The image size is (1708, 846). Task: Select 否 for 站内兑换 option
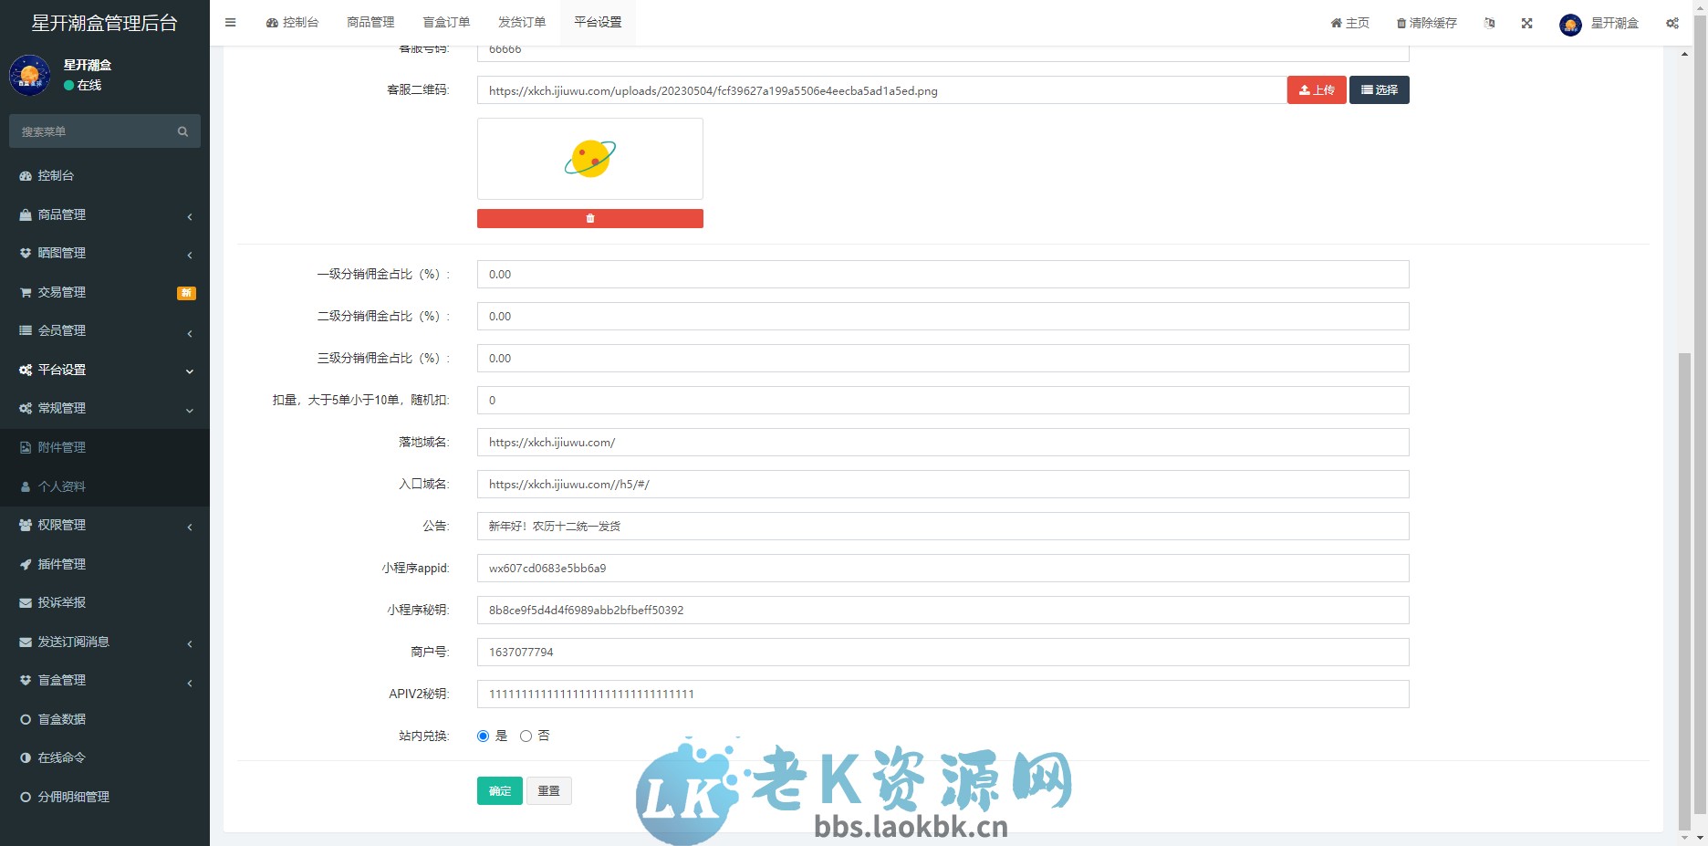coord(526,736)
